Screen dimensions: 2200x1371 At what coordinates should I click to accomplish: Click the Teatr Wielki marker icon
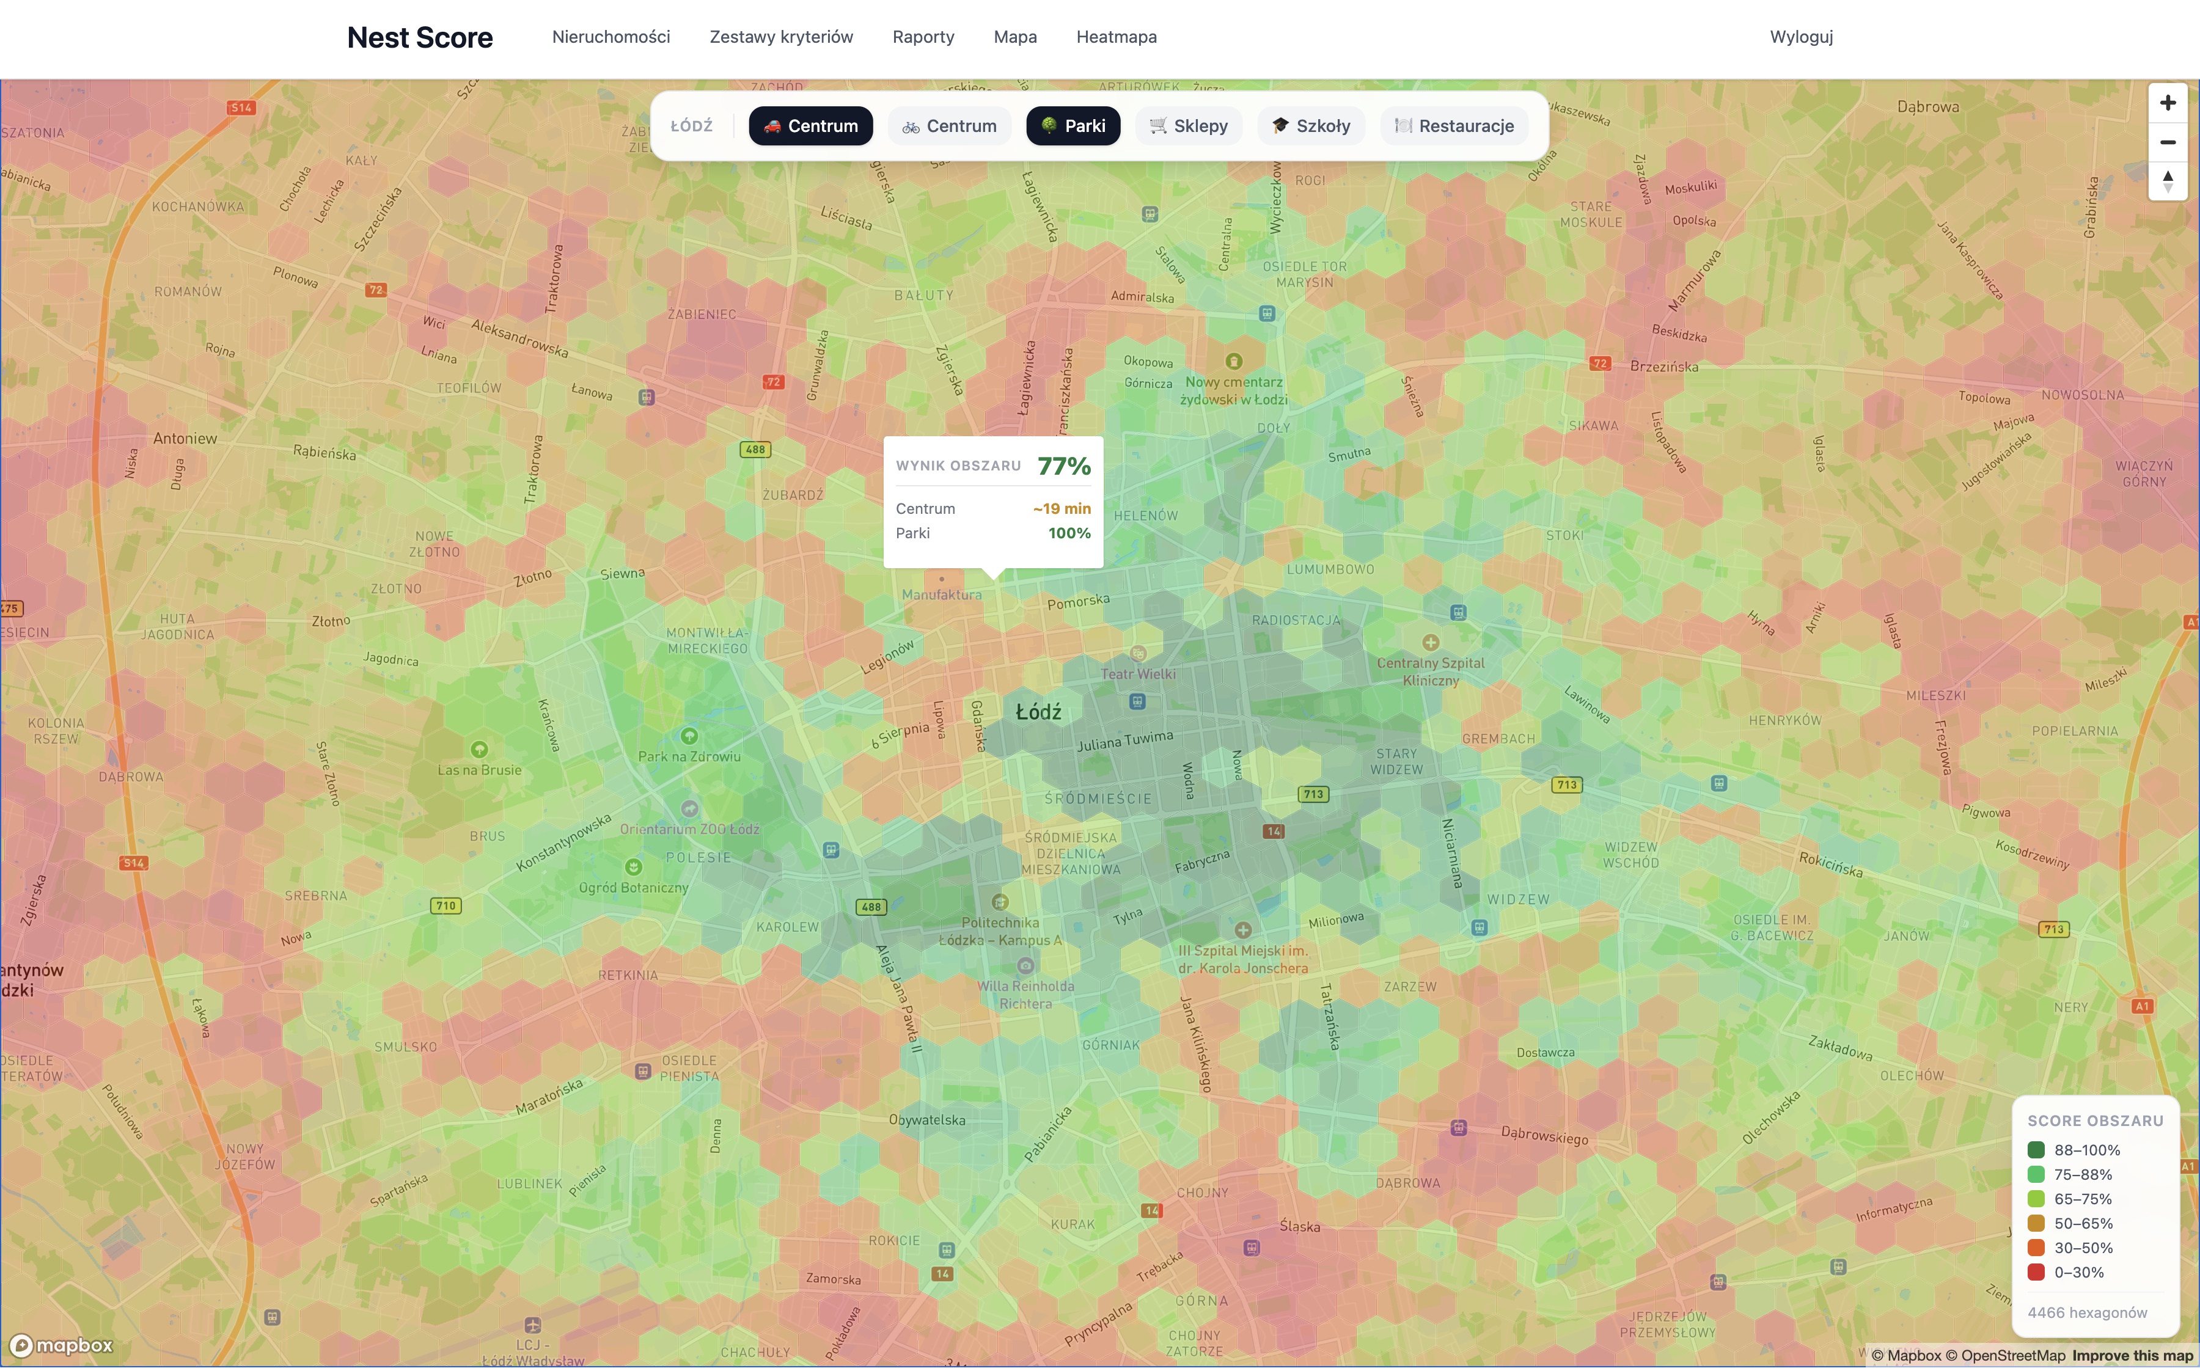(1138, 654)
